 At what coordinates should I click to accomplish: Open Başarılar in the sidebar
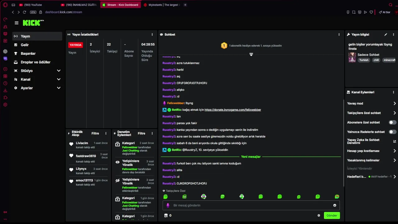coord(37,54)
